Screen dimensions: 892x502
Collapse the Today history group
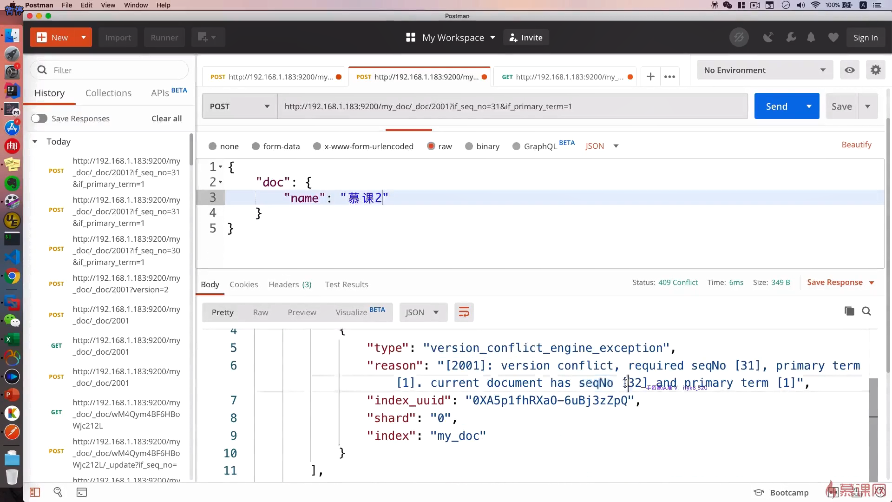(x=35, y=142)
